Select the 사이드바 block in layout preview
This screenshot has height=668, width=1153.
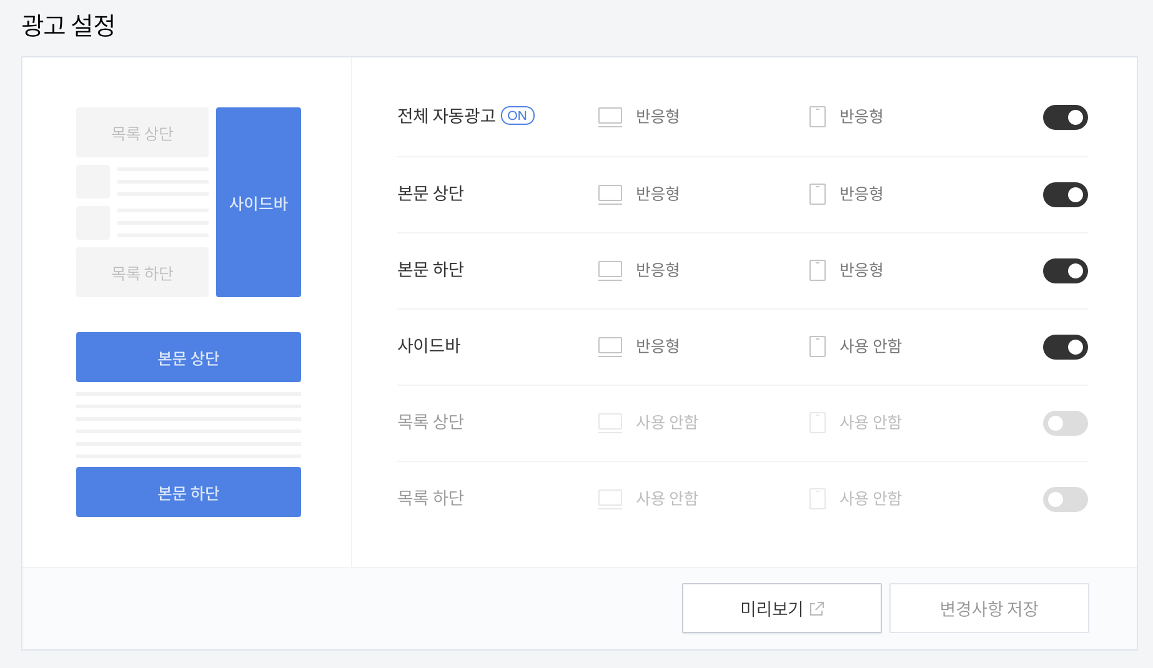click(259, 202)
